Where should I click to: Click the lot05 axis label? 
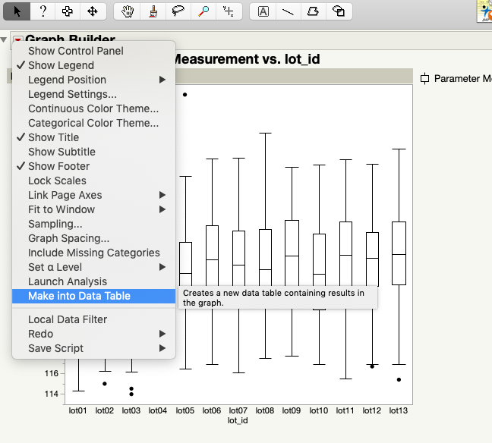tap(184, 410)
